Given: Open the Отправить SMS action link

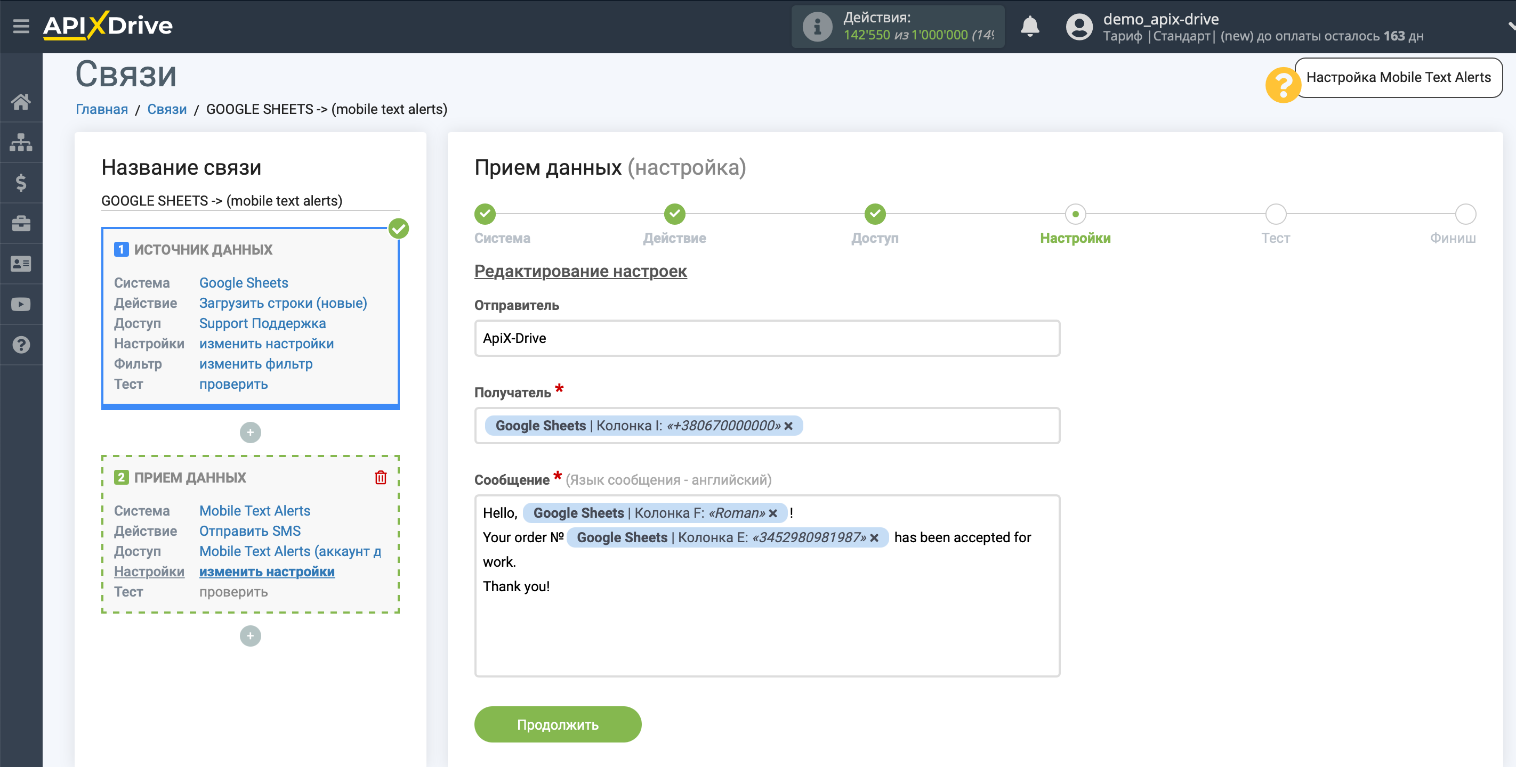Looking at the screenshot, I should coord(250,531).
